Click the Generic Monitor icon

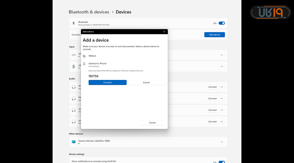73,142
